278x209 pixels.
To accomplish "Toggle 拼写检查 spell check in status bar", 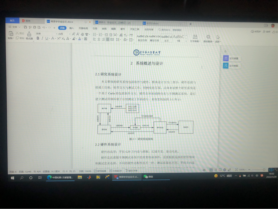I will (x=100, y=171).
